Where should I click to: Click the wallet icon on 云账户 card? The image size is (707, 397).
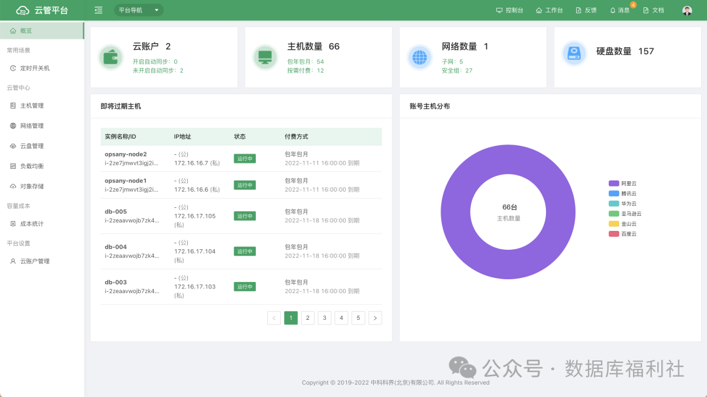[x=111, y=58]
